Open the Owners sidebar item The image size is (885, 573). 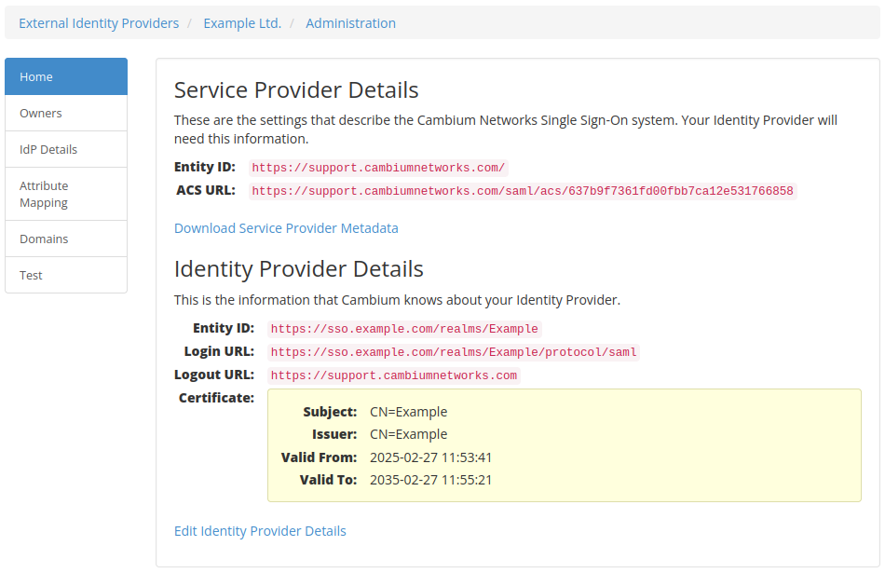66,113
